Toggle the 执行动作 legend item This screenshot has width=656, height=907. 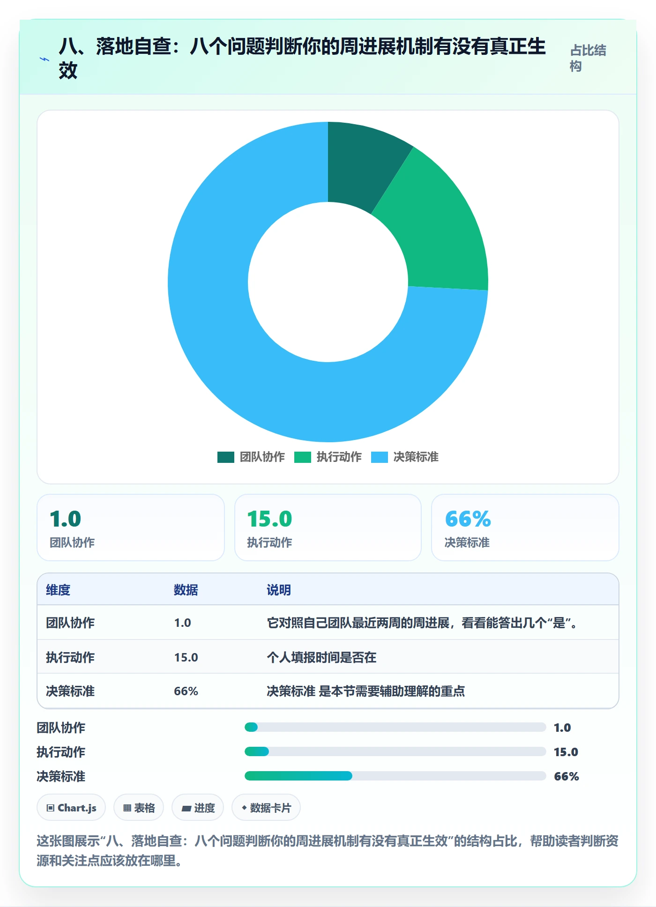pyautogui.click(x=328, y=457)
